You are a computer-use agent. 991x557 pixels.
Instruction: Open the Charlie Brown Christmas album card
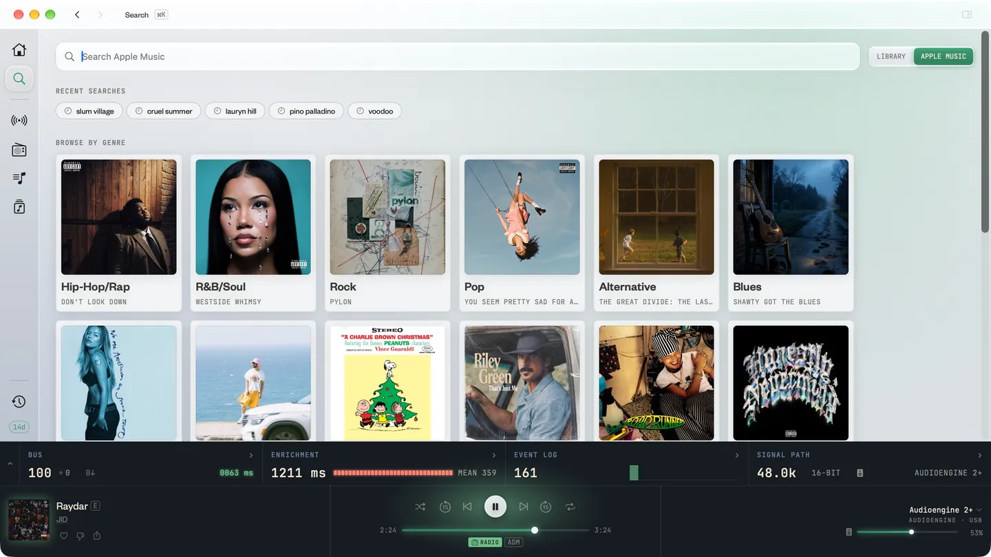[x=387, y=382]
